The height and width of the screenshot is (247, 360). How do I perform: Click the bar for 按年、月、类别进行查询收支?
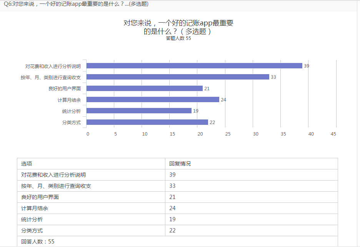tap(178, 77)
